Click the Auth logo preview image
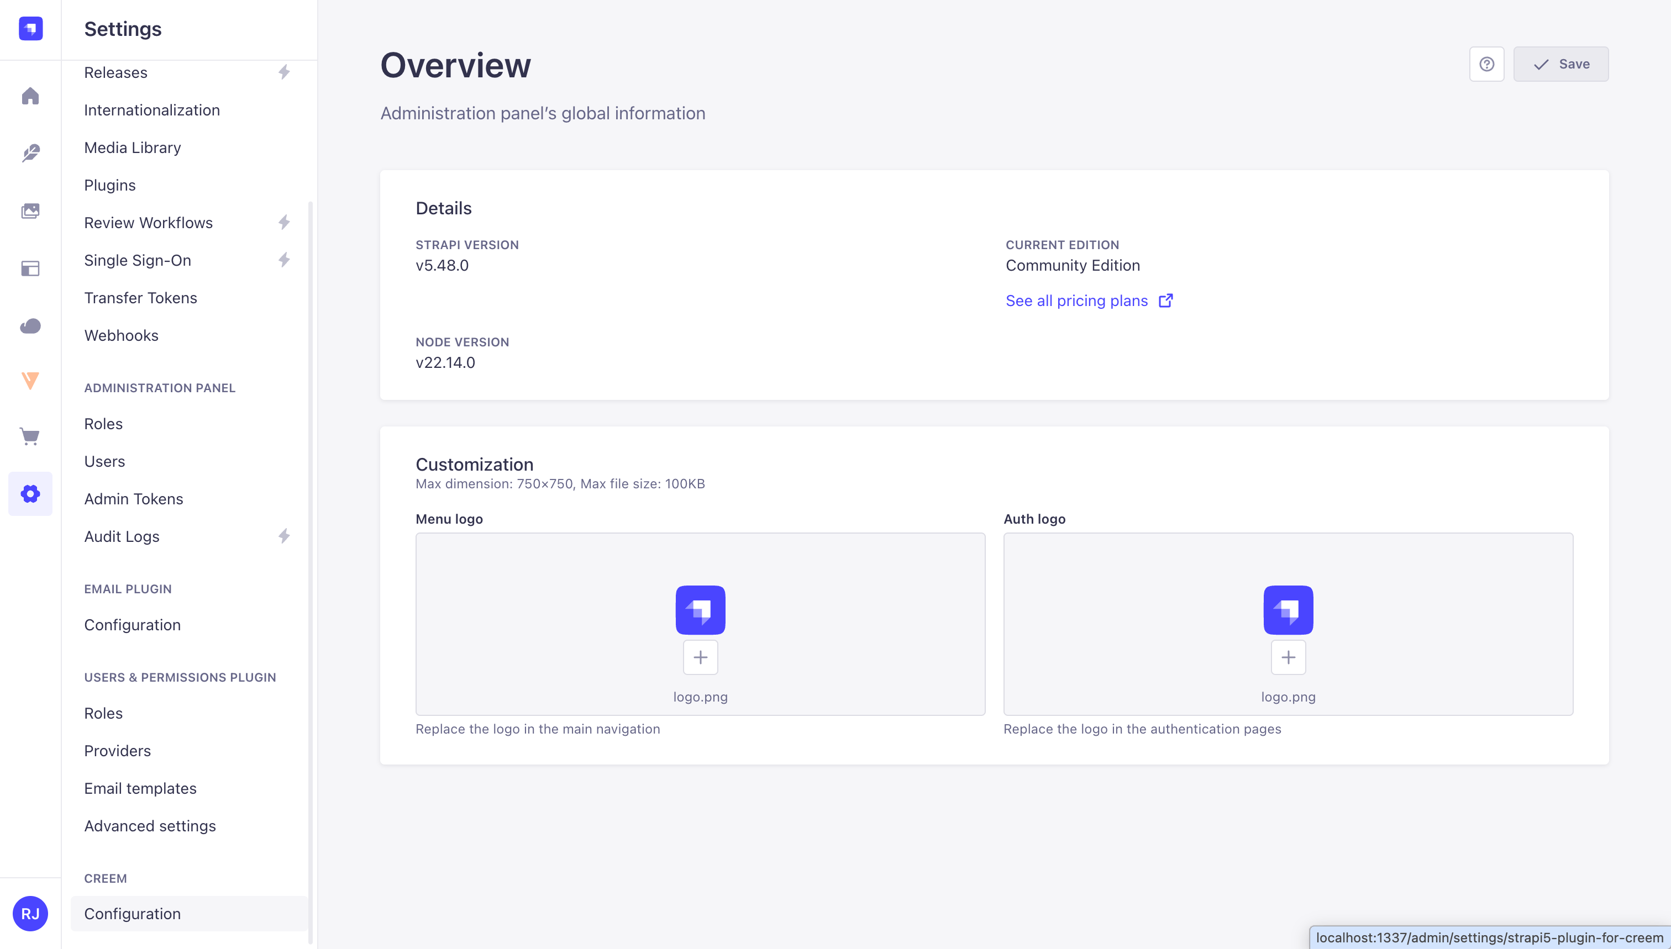 click(x=1288, y=609)
